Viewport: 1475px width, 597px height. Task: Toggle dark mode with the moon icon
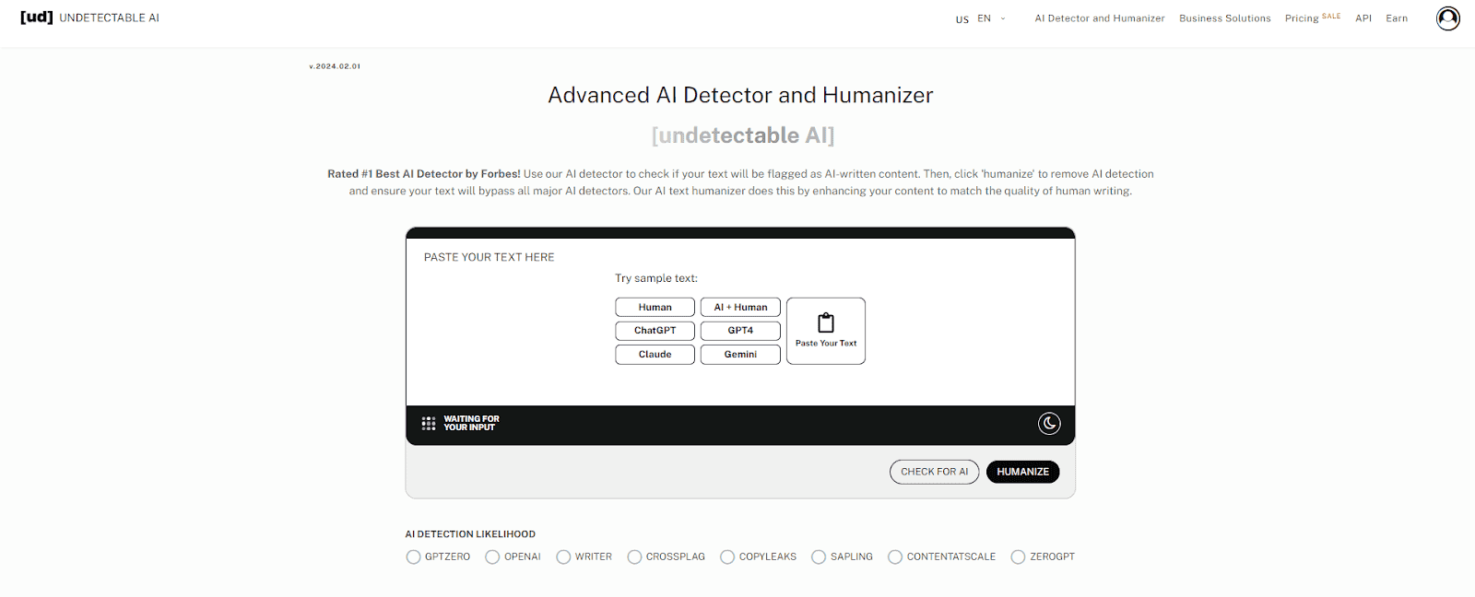[1049, 424]
